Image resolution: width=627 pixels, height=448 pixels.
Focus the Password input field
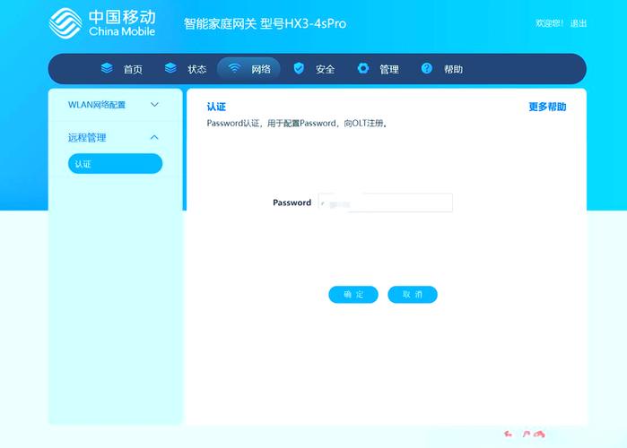386,202
